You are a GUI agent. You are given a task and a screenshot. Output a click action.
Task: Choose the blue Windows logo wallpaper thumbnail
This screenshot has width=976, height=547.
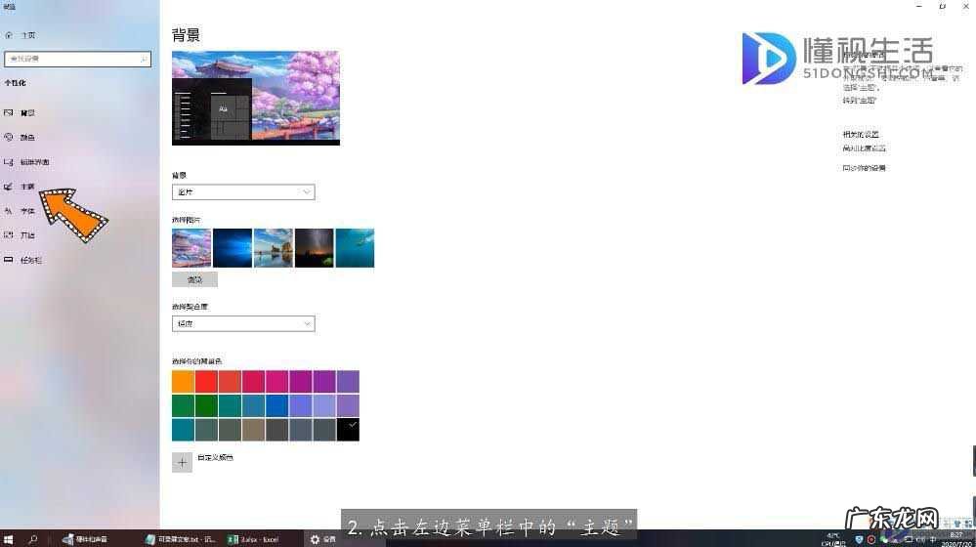coord(233,248)
